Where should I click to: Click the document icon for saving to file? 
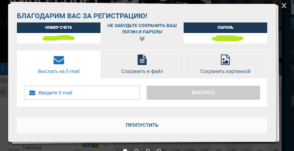pos(142,60)
